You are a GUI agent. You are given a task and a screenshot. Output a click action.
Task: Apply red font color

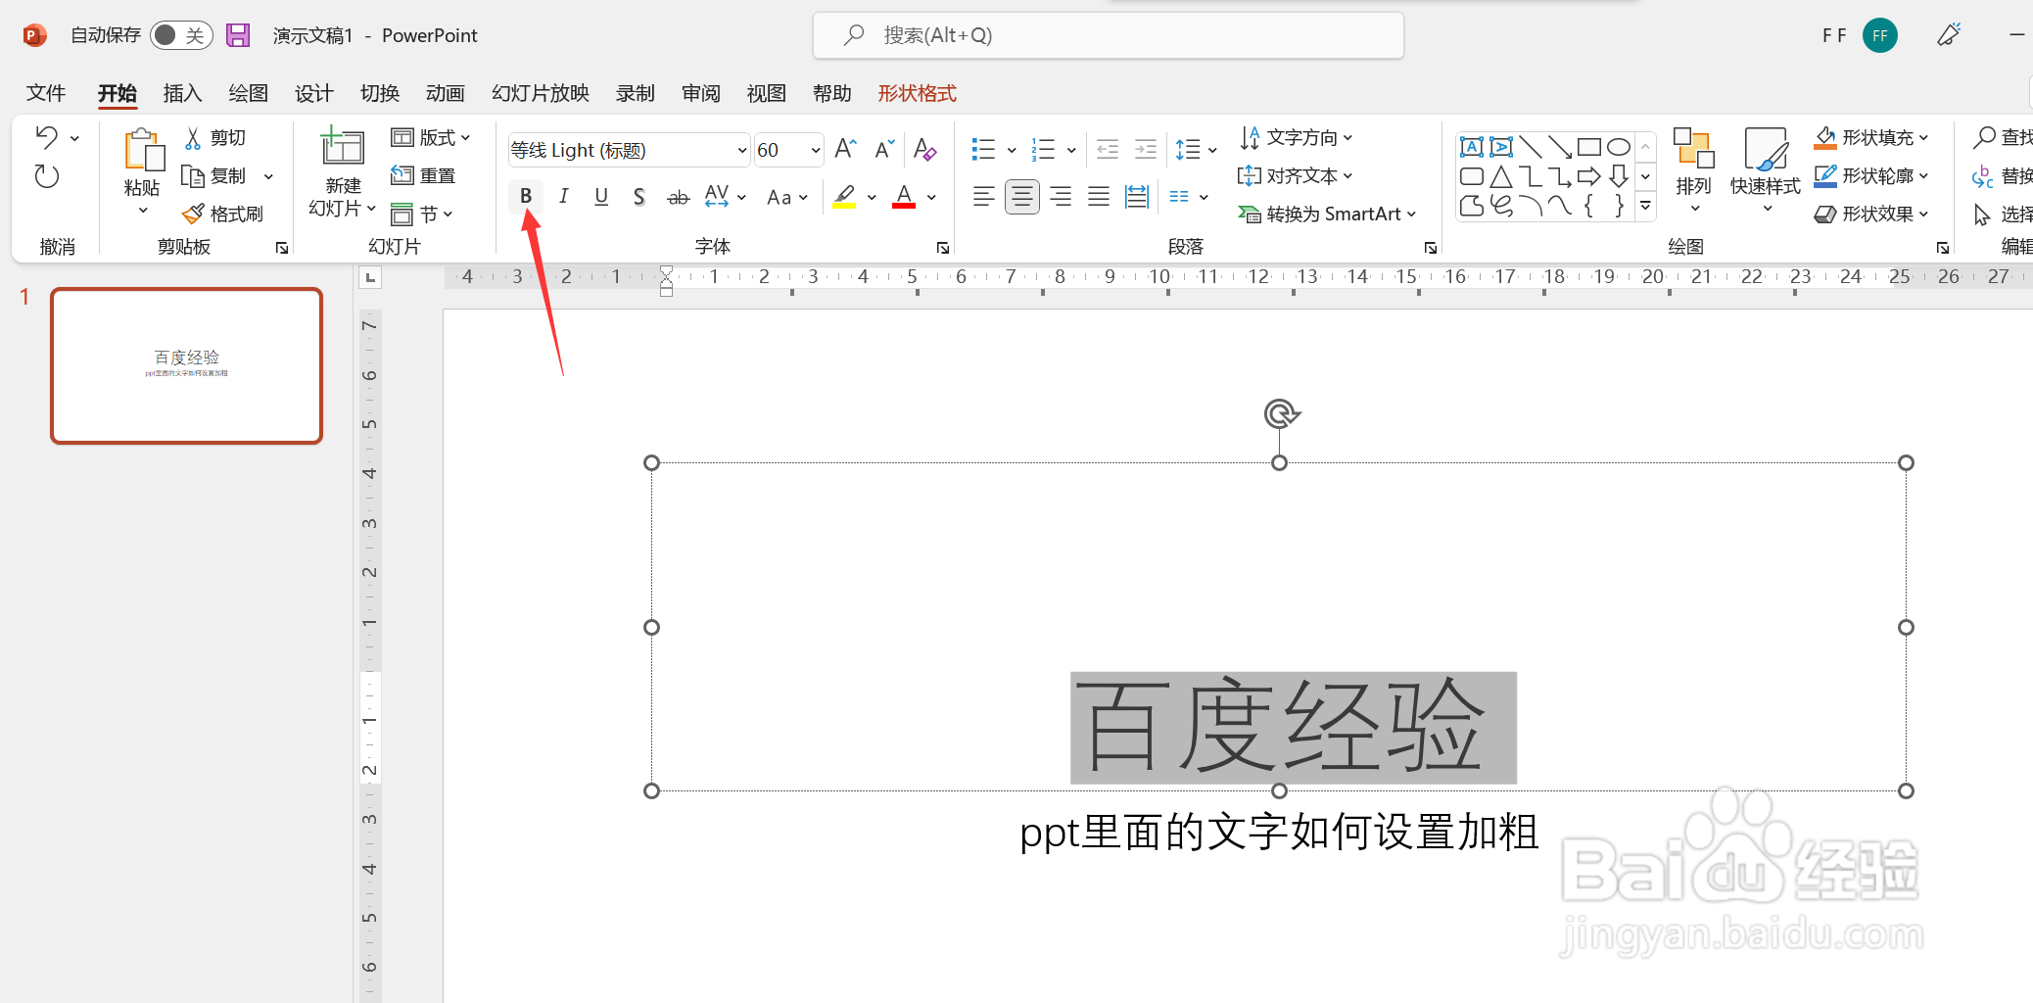point(904,197)
